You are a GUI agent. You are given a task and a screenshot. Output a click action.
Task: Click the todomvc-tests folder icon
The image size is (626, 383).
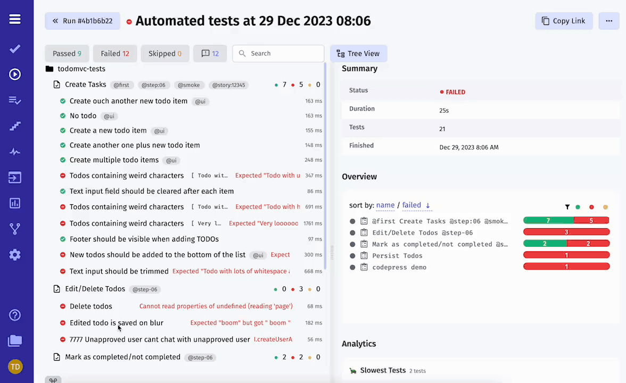pyautogui.click(x=50, y=69)
